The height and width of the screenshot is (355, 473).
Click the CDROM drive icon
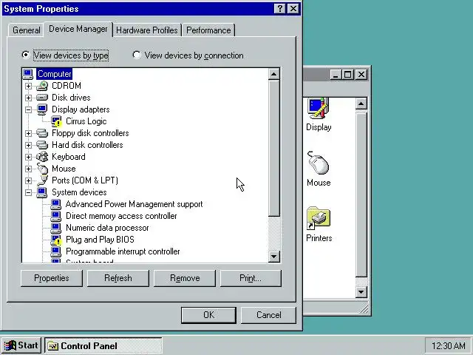(42, 86)
